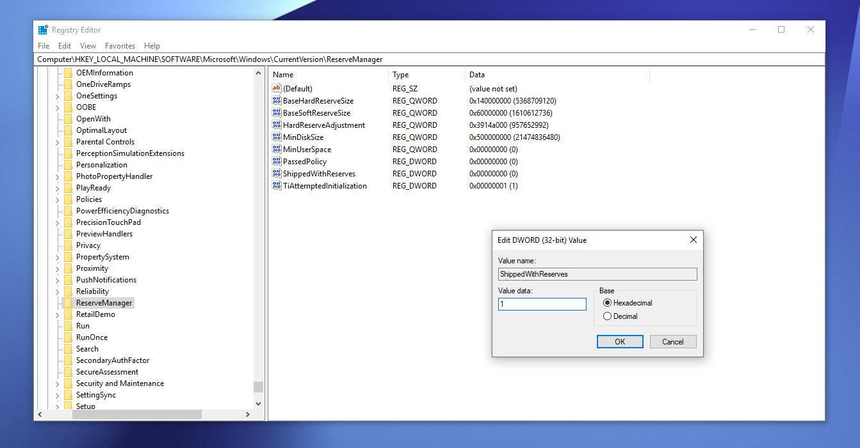This screenshot has height=448, width=860.
Task: Click the Value data input field
Action: 542,304
